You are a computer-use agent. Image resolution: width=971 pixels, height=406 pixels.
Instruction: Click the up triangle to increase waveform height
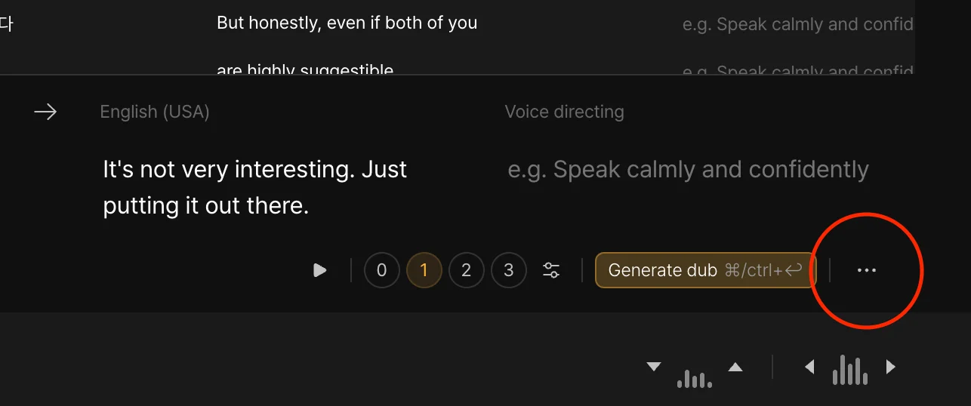coord(735,368)
